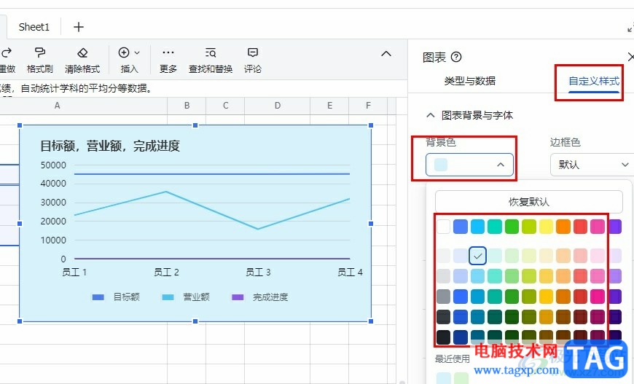Open the 边框色 默认 dropdown
The height and width of the screenshot is (384, 634).
[592, 165]
